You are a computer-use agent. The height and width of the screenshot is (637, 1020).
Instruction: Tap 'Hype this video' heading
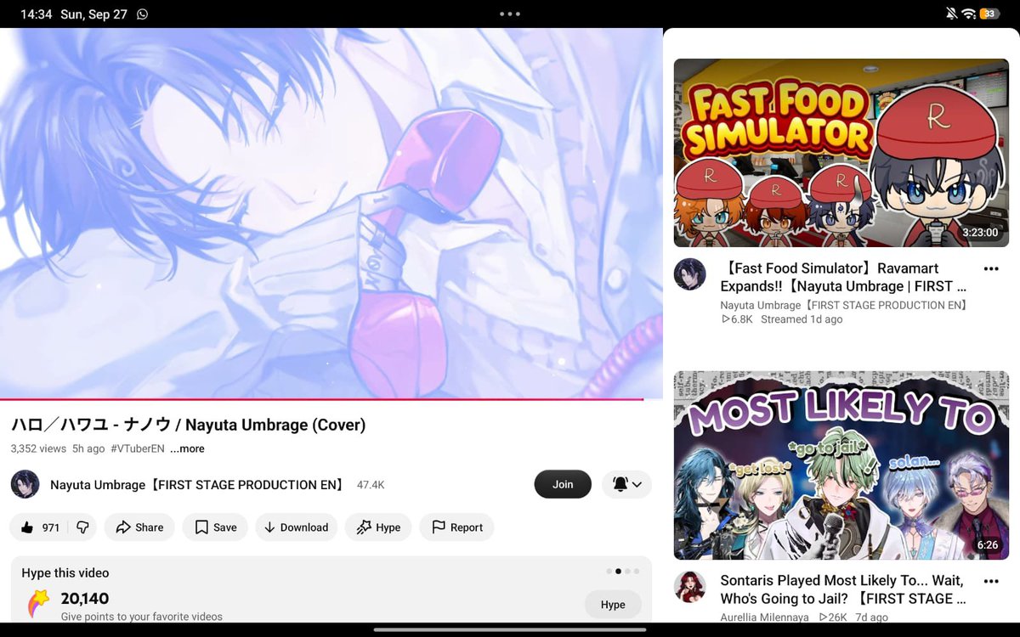[x=65, y=573]
